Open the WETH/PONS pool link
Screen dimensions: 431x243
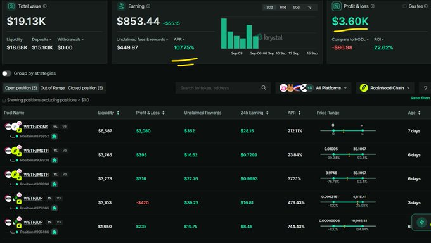[x=35, y=127]
